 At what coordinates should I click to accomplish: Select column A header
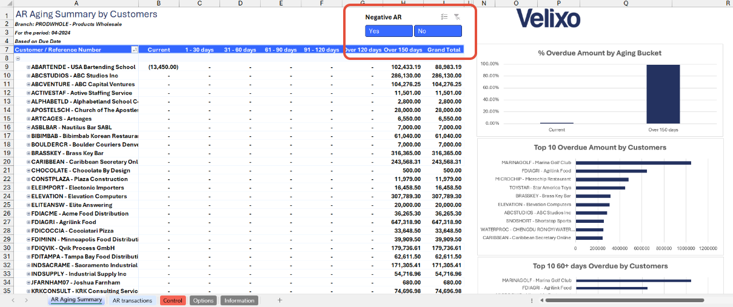(x=76, y=4)
